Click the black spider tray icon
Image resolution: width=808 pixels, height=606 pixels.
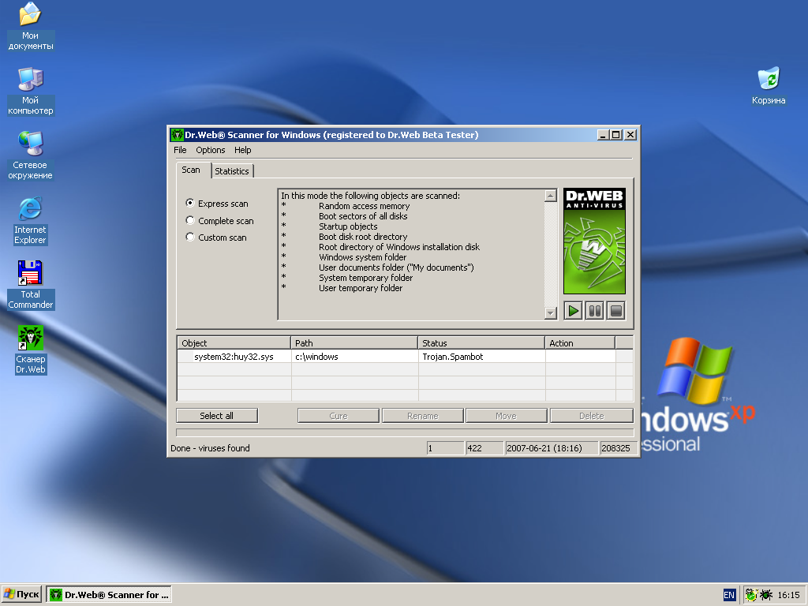(765, 595)
